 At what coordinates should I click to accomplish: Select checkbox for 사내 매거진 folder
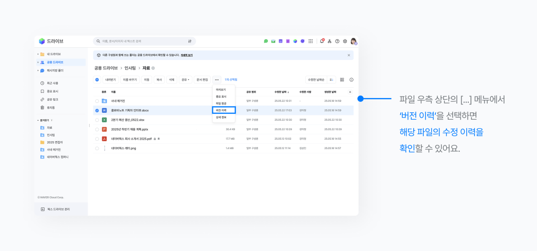point(97,101)
